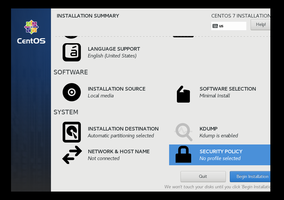Viewport: 284px width, 200px height.
Task: Click Begin Installation
Action: coord(250,176)
